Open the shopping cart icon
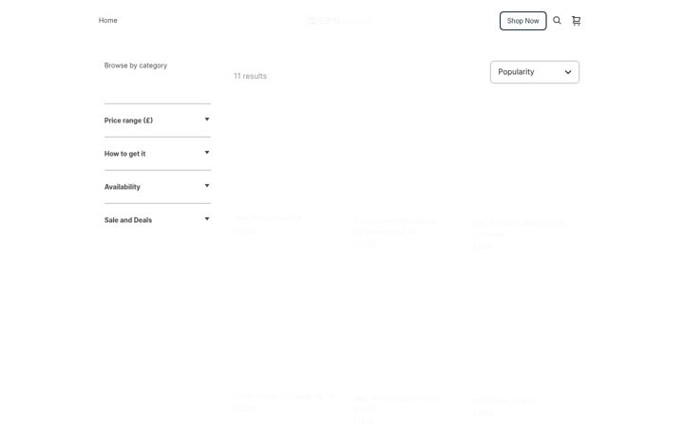Screen dimensions: 684x427 (577, 21)
